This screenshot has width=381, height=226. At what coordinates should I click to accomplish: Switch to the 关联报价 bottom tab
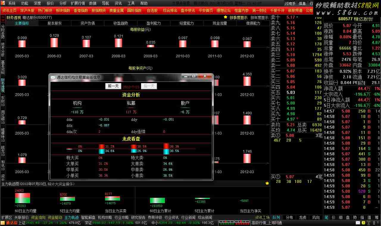click(x=22, y=217)
